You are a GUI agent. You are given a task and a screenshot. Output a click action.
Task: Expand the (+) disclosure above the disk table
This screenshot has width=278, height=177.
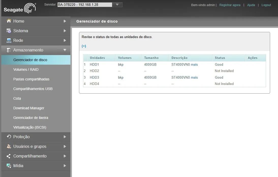click(84, 46)
